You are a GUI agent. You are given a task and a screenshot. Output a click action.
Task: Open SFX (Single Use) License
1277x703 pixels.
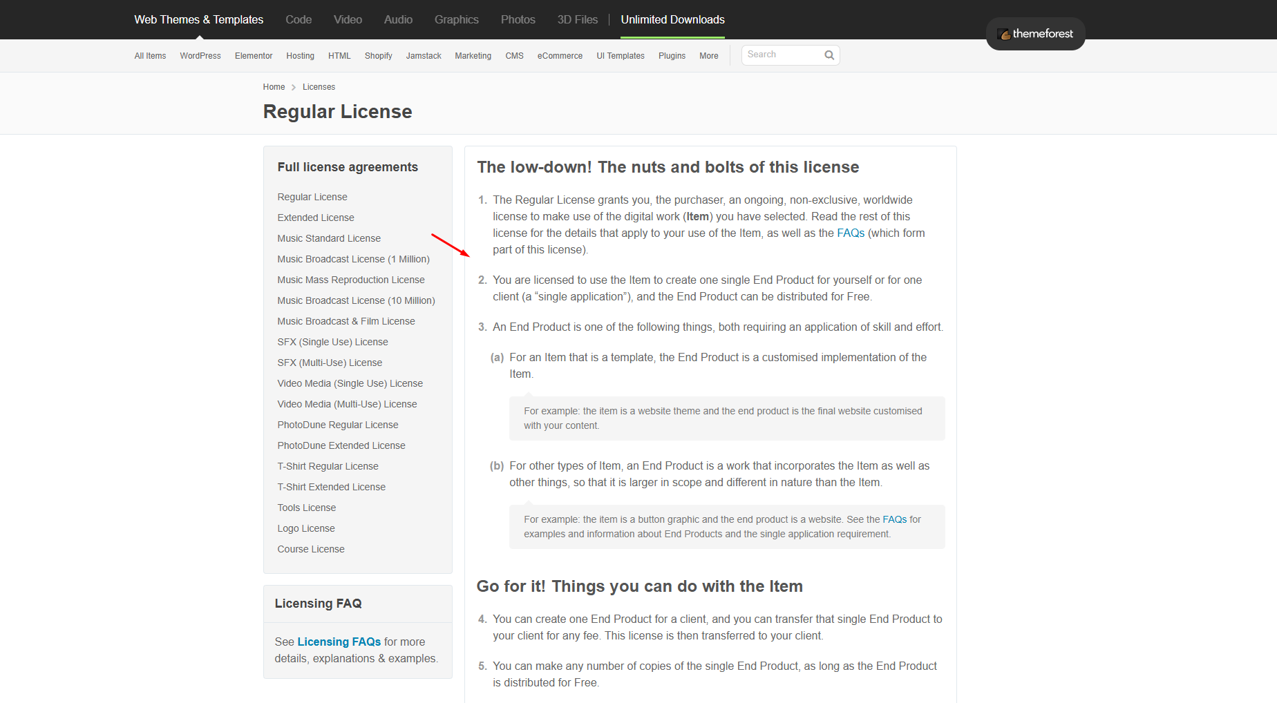click(332, 342)
